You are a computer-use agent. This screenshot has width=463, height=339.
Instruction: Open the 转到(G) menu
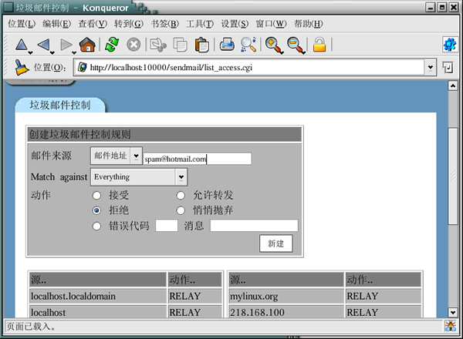[129, 24]
